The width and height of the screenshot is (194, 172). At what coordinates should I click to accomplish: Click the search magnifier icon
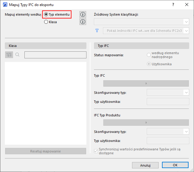17,55
